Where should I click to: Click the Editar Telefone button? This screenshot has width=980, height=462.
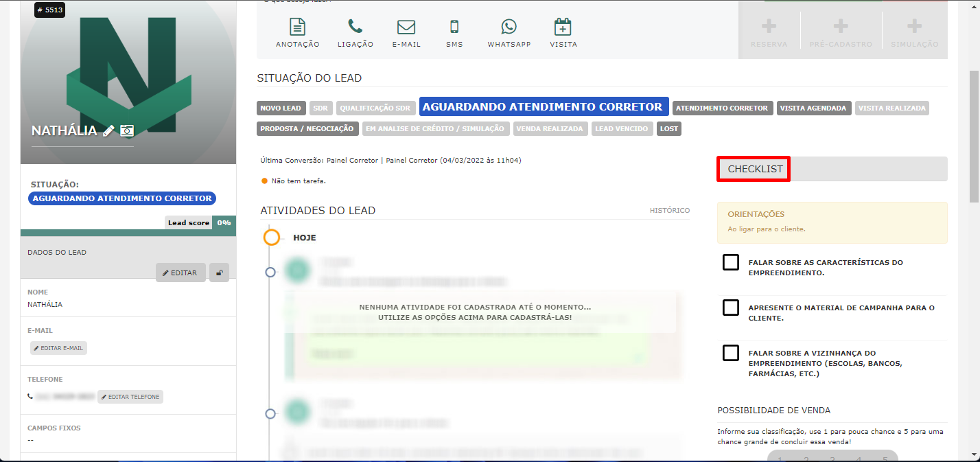[130, 397]
